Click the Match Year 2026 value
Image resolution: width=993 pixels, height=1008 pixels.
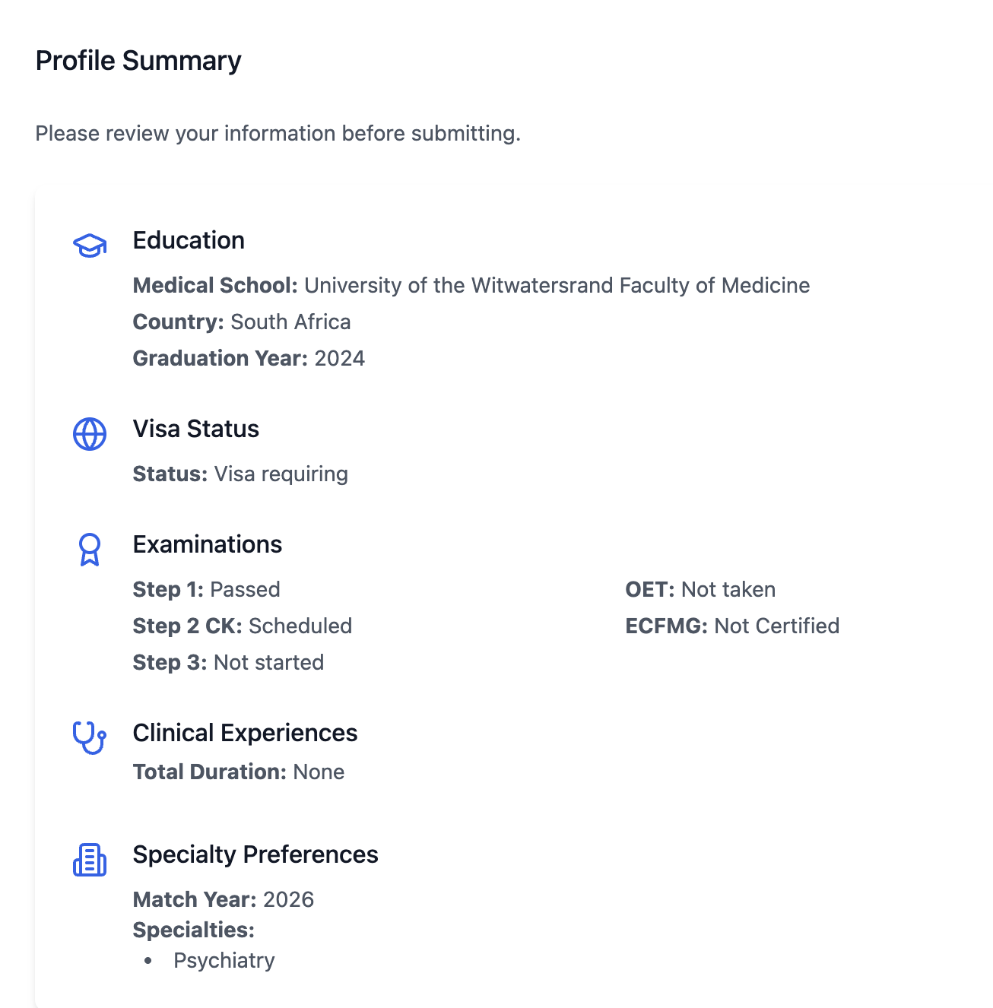[224, 899]
